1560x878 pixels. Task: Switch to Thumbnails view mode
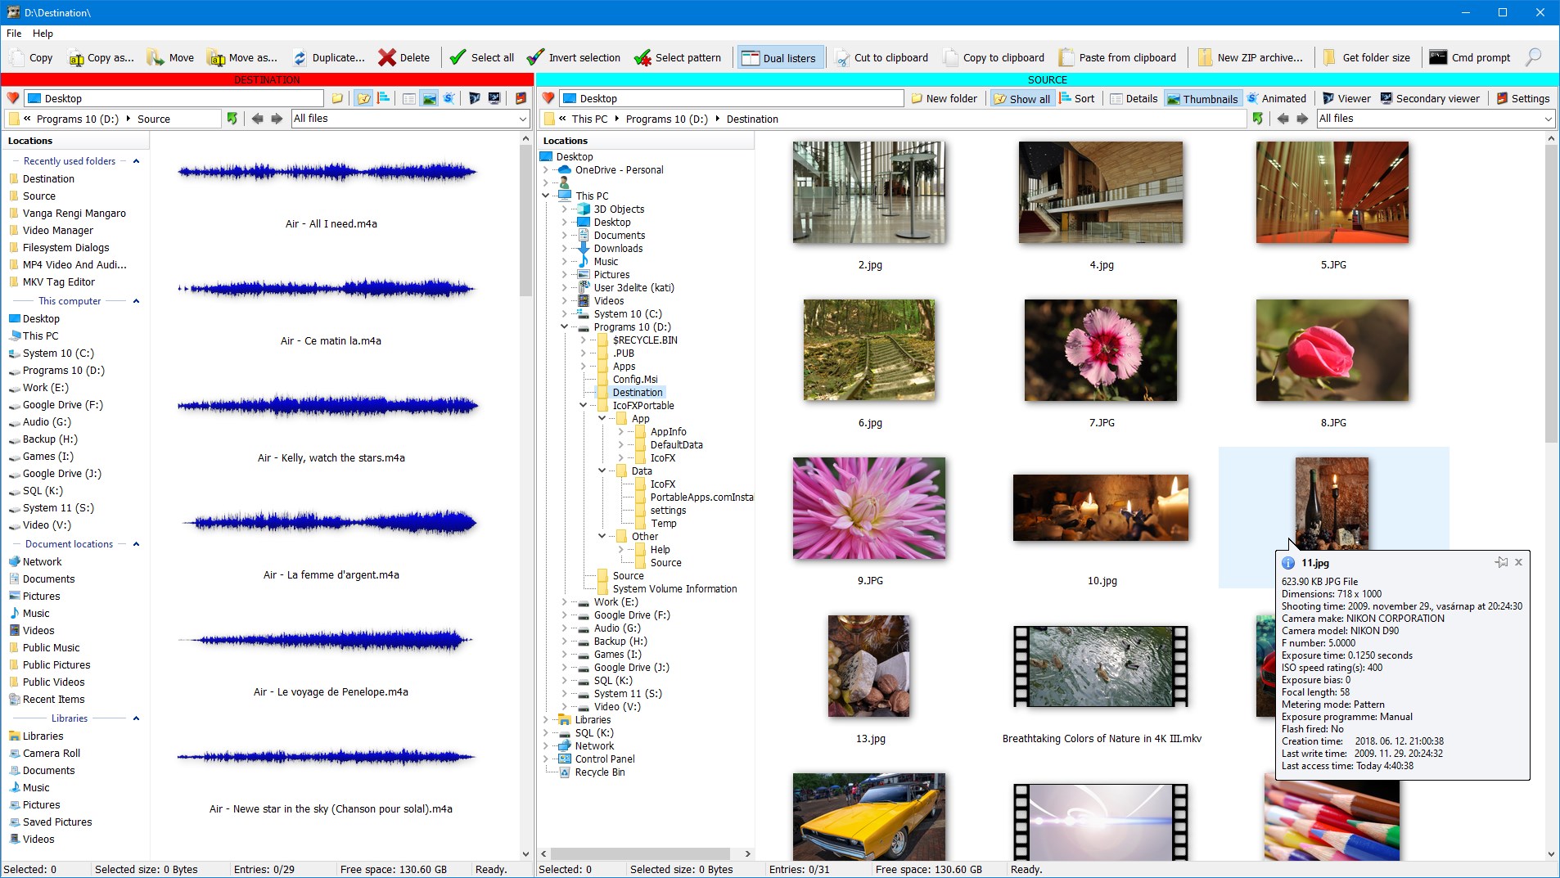pyautogui.click(x=1202, y=98)
